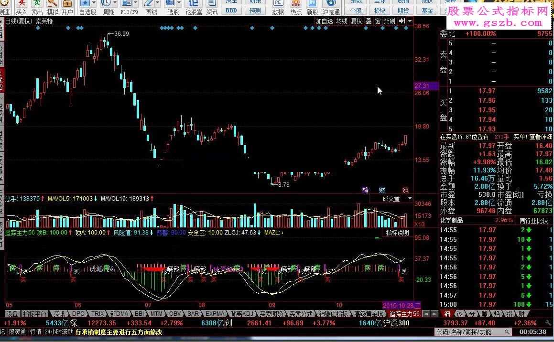The width and height of the screenshot is (554, 342).
Task: Expand the 周期 period dropdown arrow
Action: (x=115, y=3)
